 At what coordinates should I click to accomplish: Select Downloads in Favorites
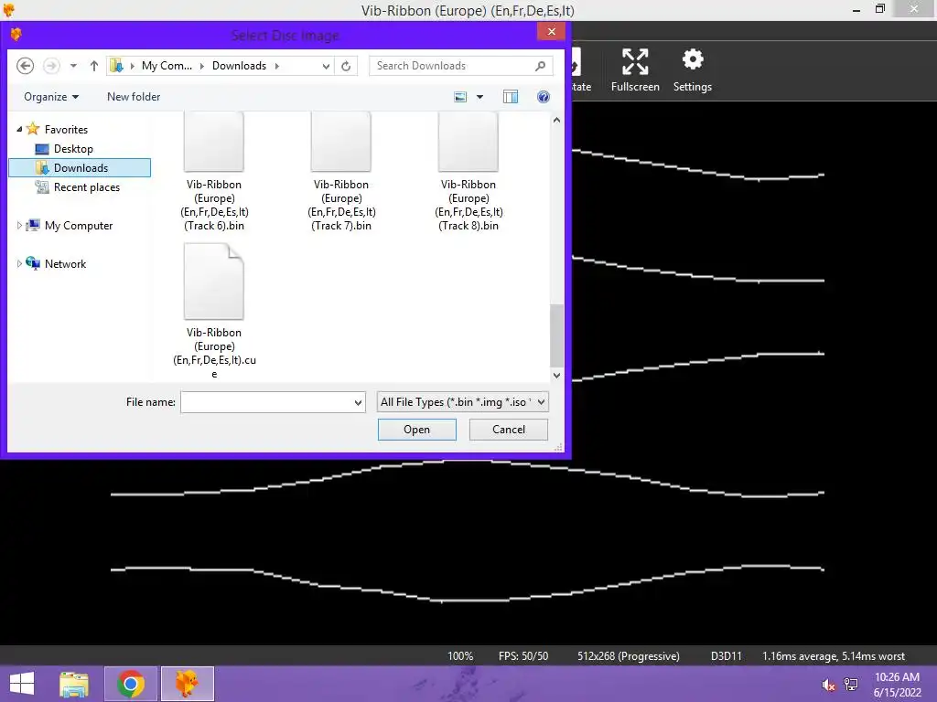pos(81,168)
